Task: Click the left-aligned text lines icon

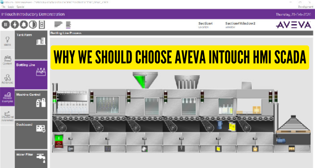Action: coord(58,25)
